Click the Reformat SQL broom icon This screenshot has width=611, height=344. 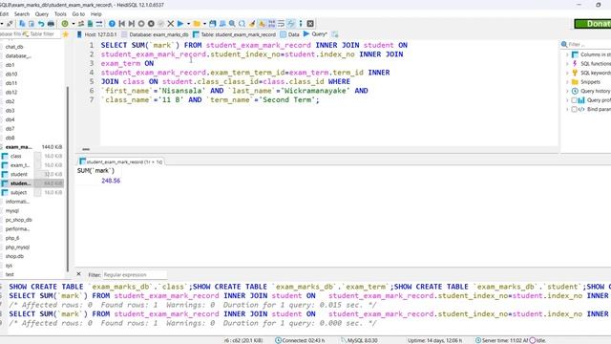coord(252,24)
